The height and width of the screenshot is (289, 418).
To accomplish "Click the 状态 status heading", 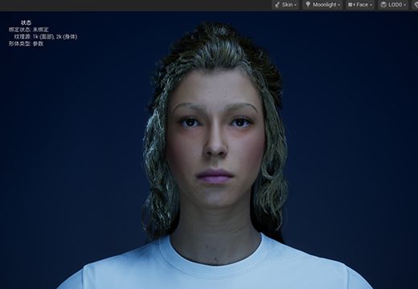I will (x=26, y=22).
